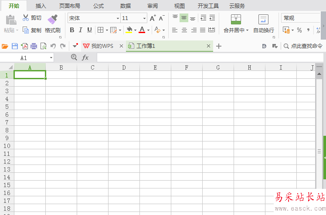Screen dimensions: 326x215
Task: Justify text alignment icon
Action: click(203, 30)
